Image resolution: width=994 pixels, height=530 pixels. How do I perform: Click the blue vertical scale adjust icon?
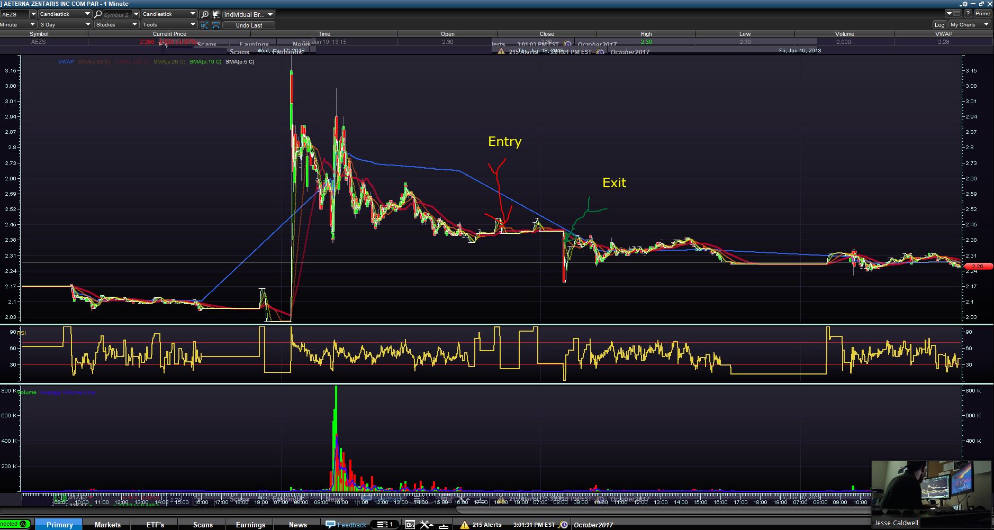205,25
